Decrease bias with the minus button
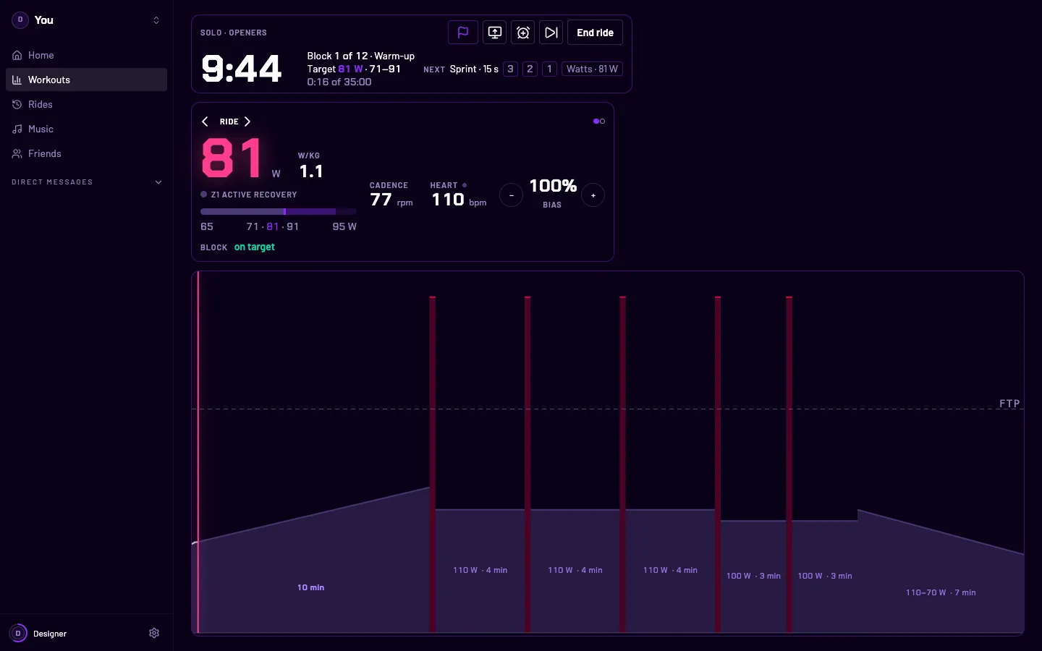This screenshot has height=651, width=1042. (x=511, y=195)
